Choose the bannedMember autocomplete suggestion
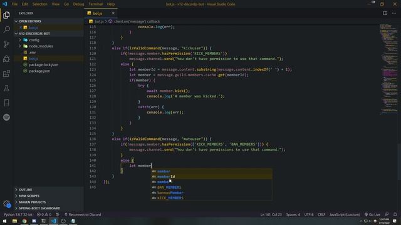This screenshot has height=225, width=401. pyautogui.click(x=212, y=192)
